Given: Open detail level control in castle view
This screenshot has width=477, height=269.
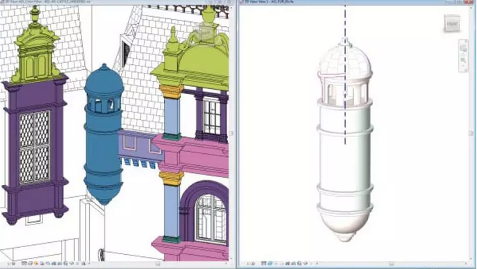Looking at the screenshot, I should coord(24,263).
